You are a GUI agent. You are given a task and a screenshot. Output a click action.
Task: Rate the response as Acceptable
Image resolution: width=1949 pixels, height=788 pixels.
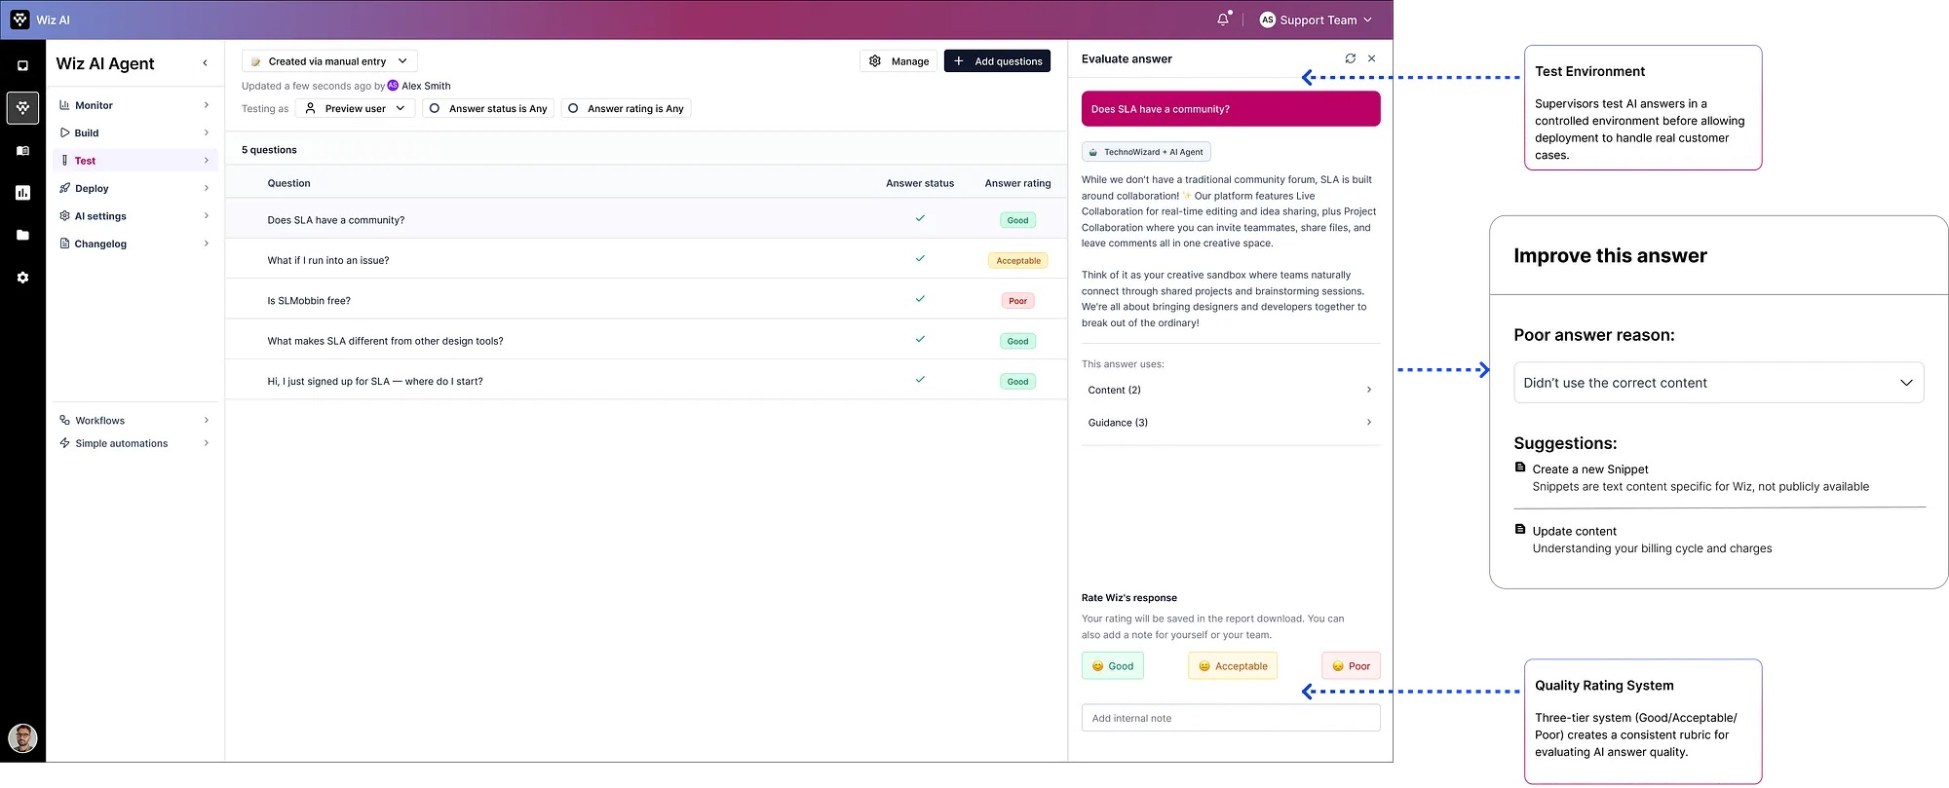pos(1233,666)
